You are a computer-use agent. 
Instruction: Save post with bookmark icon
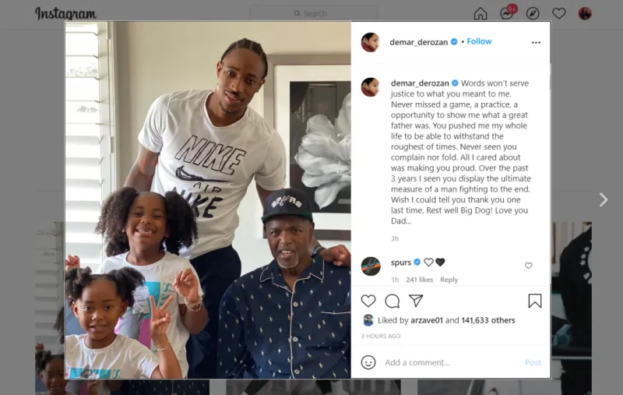(535, 301)
